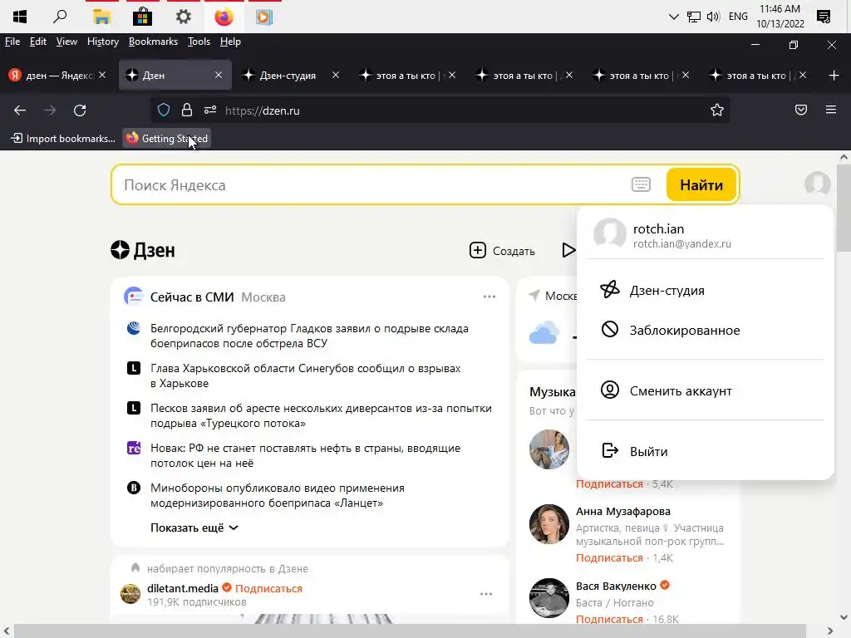Viewport: 851px width, 638px height.
Task: Close the Дзен-студия tab
Action: pyautogui.click(x=336, y=75)
